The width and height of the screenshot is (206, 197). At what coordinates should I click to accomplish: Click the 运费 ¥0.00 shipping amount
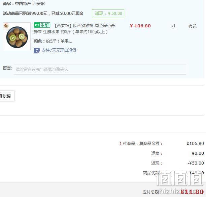tap(198, 153)
